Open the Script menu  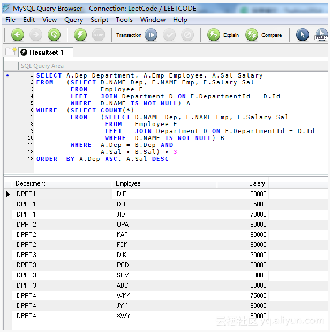[99, 20]
